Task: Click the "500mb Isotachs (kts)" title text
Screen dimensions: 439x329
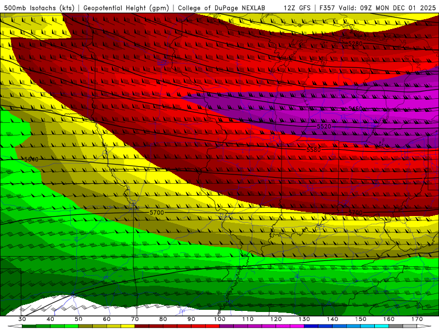Action: click(x=39, y=8)
